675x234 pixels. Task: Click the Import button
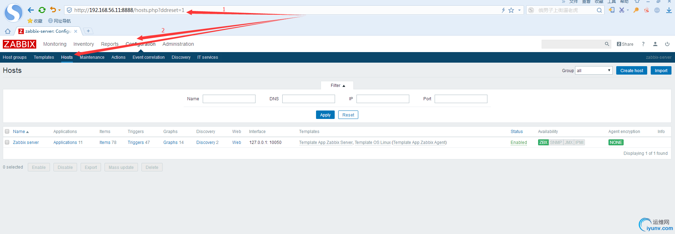coord(661,70)
